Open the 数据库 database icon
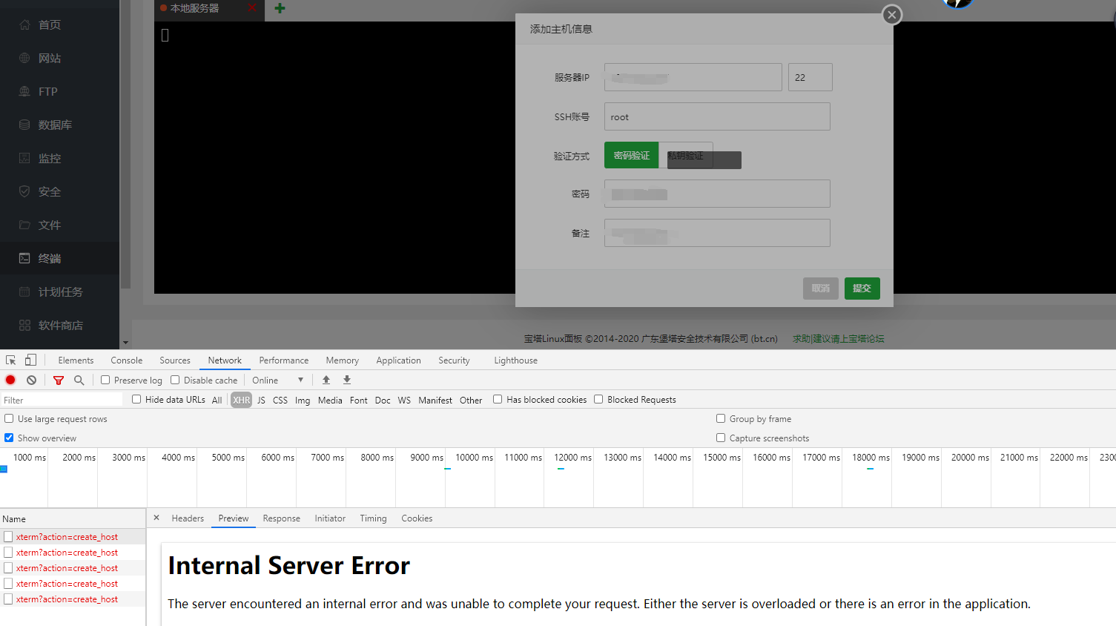The image size is (1116, 626). 24,125
